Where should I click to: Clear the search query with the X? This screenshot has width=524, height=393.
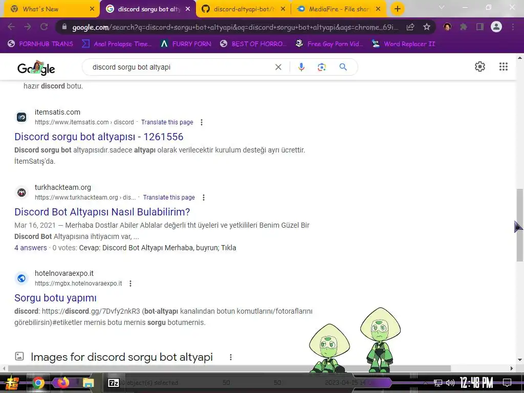(278, 67)
